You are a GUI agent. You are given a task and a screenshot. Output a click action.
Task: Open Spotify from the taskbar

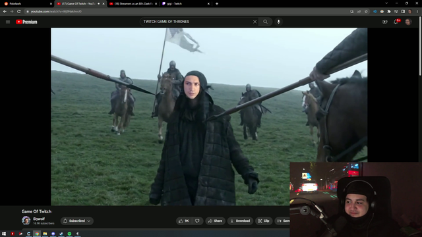[x=69, y=234]
